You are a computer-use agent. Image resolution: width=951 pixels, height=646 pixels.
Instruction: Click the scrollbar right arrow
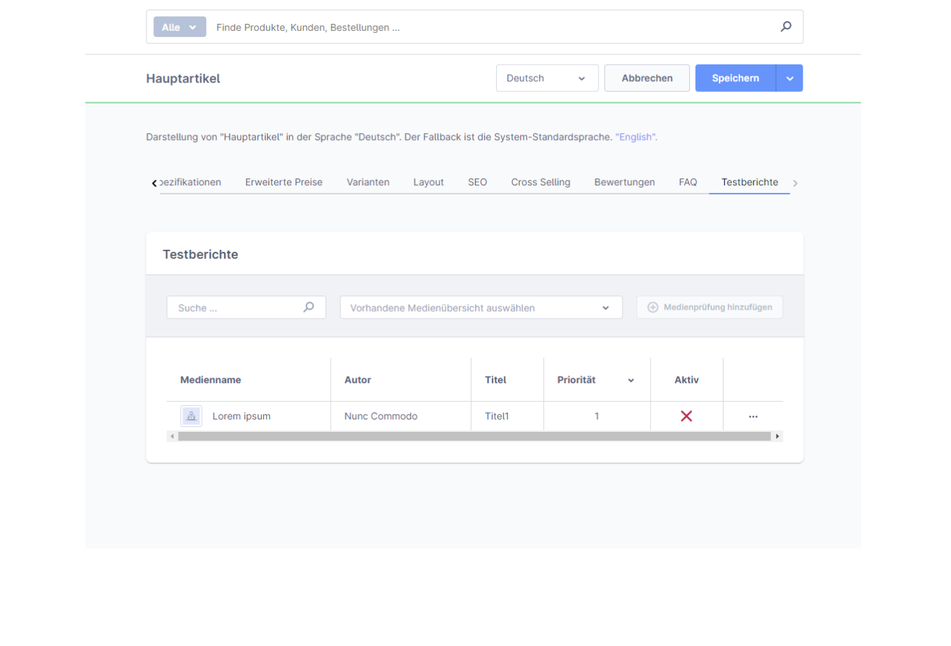click(x=777, y=436)
